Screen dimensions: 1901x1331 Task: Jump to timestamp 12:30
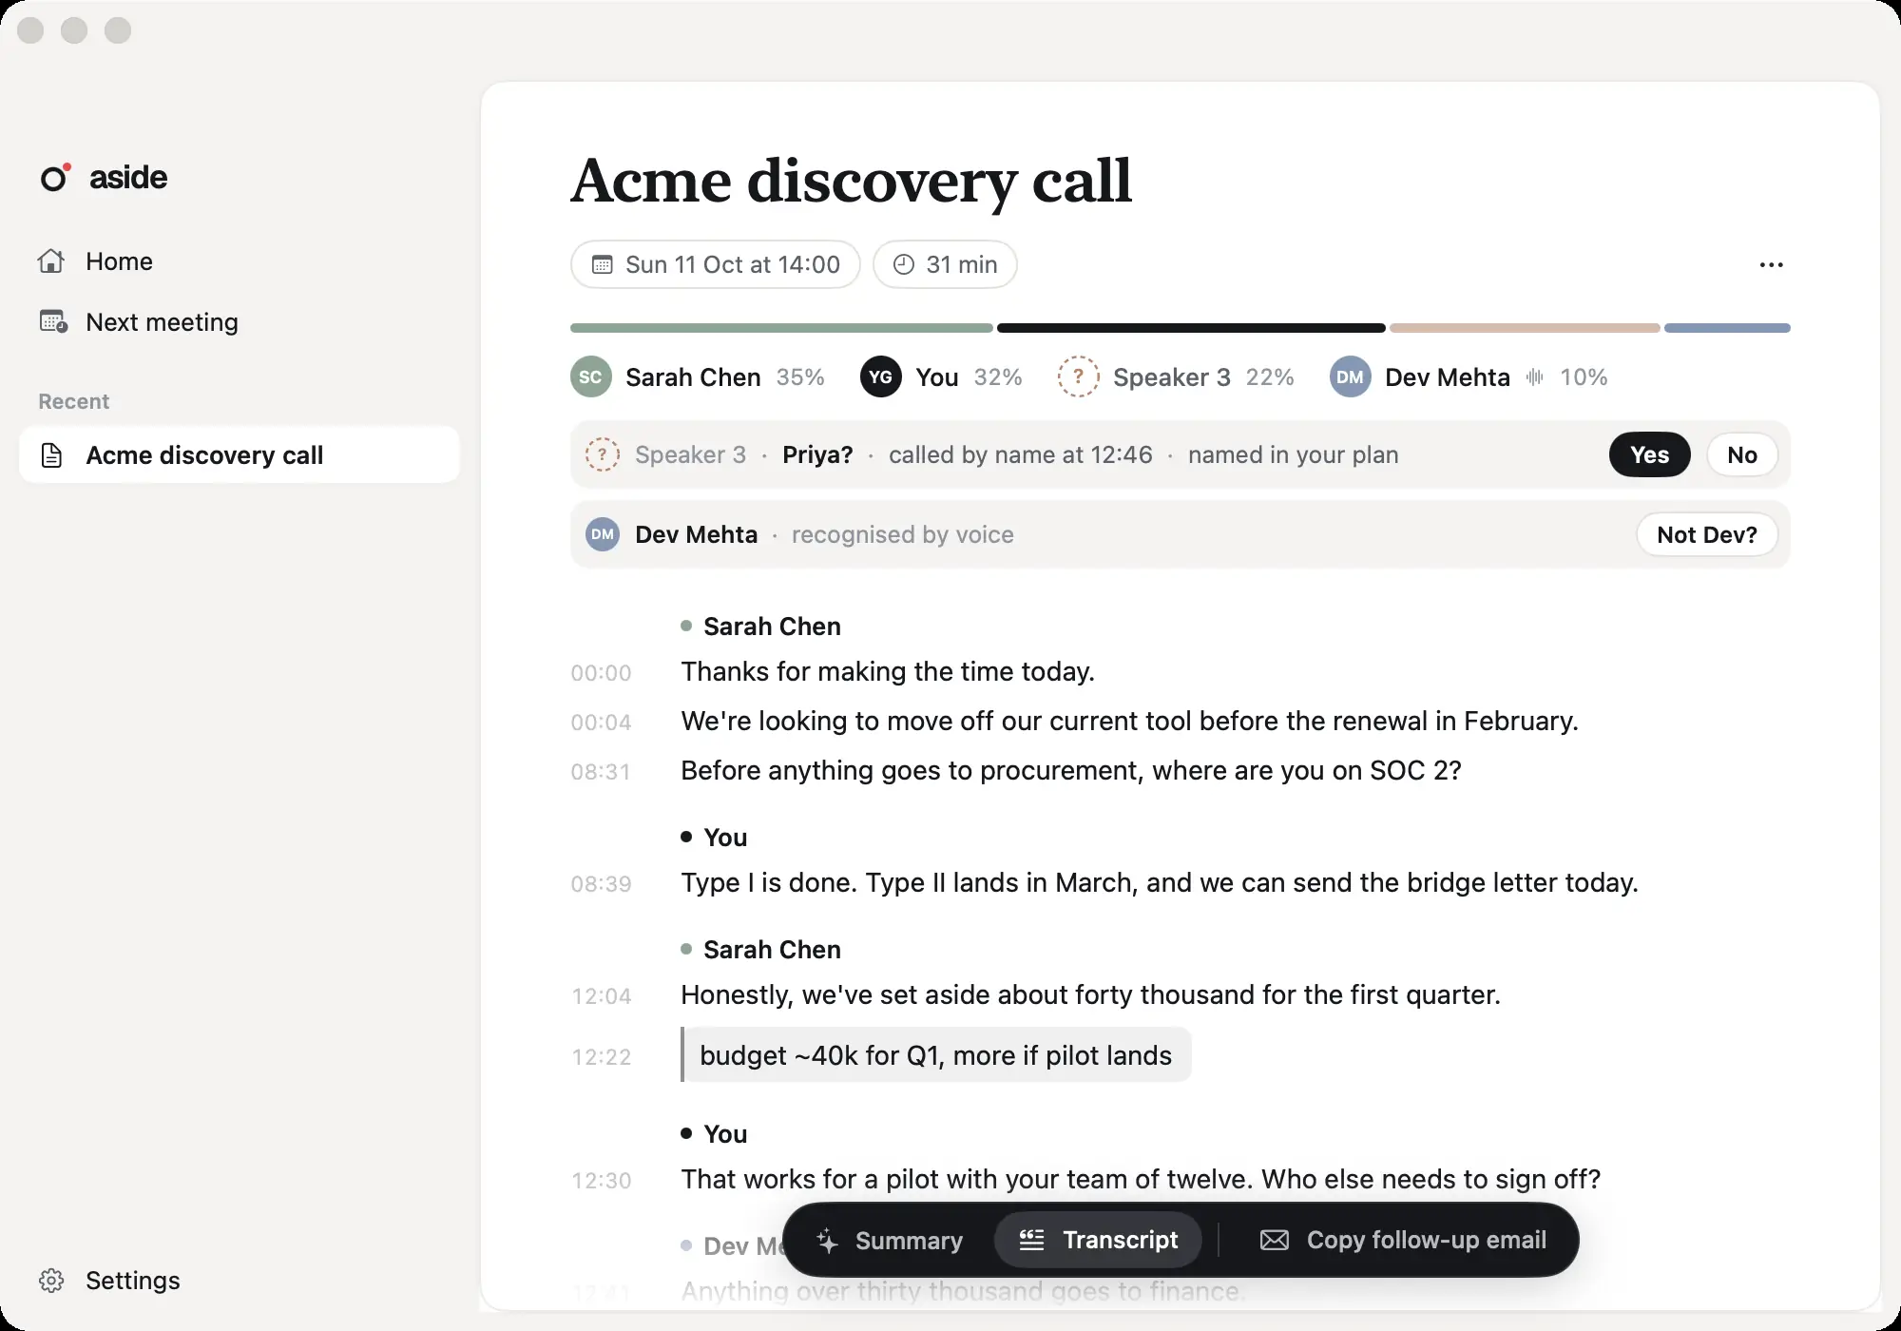tap(601, 1181)
